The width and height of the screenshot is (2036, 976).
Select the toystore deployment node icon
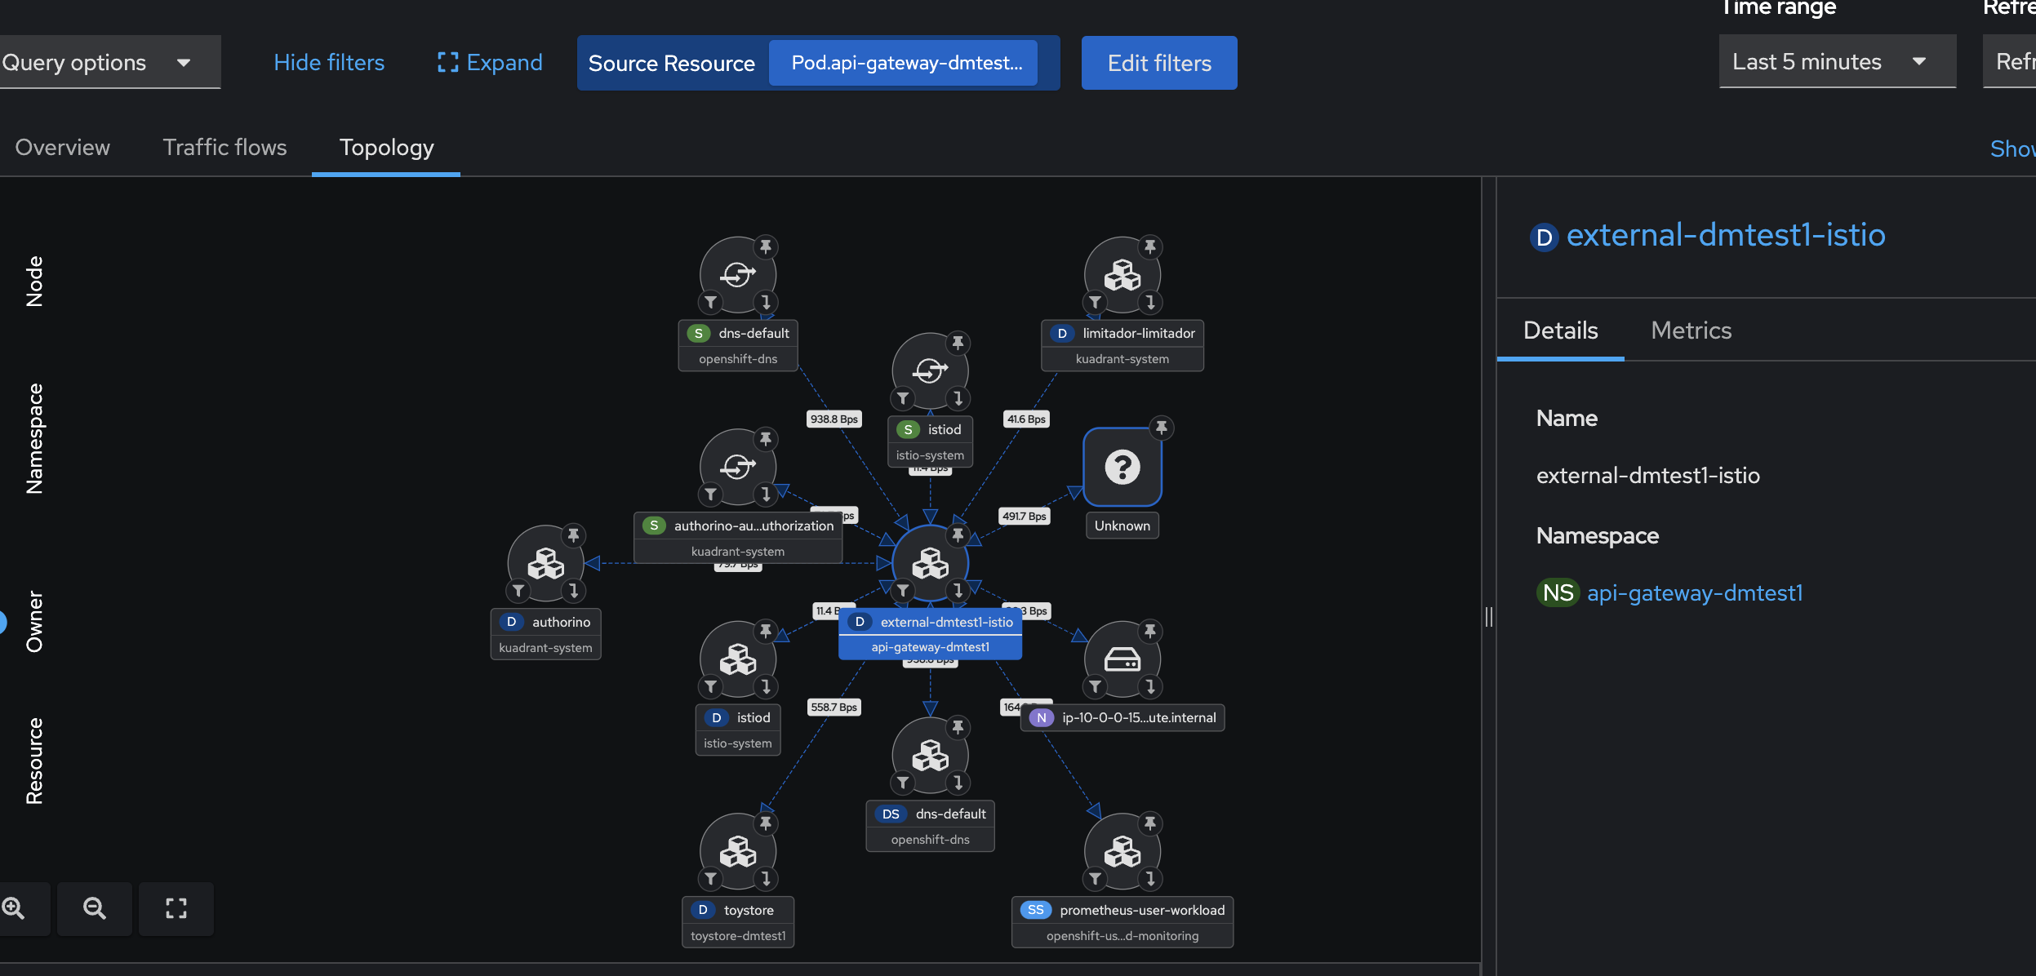(x=738, y=852)
